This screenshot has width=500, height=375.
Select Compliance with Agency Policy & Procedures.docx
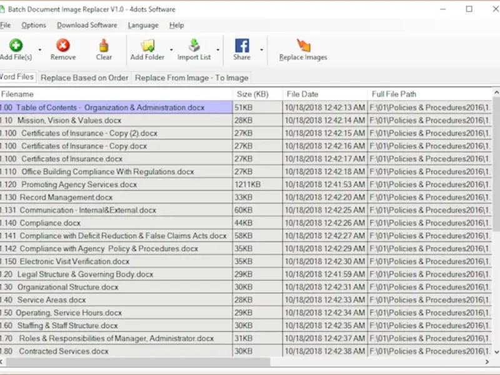116,248
